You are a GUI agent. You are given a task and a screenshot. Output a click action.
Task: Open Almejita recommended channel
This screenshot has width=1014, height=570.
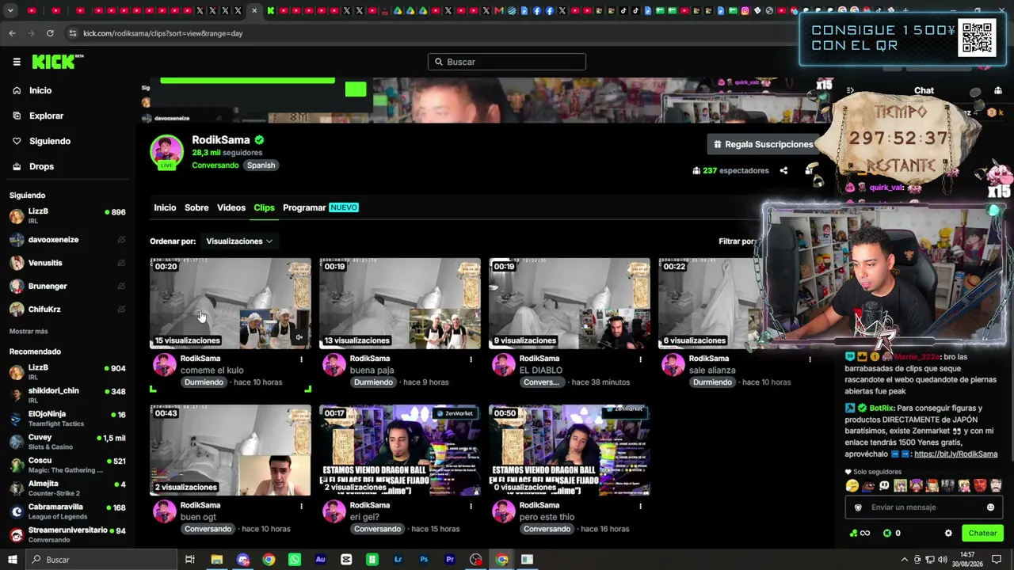click(67, 488)
